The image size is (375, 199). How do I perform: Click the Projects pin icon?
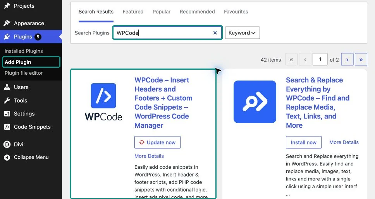coord(7,6)
